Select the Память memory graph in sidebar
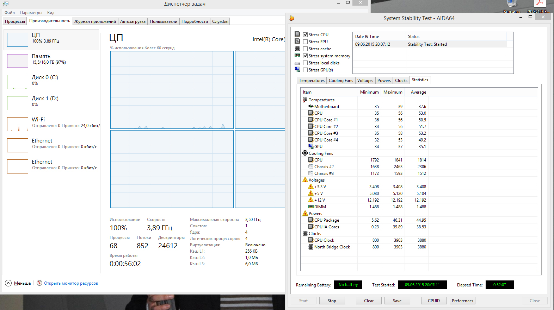Image resolution: width=554 pixels, height=310 pixels. point(18,61)
